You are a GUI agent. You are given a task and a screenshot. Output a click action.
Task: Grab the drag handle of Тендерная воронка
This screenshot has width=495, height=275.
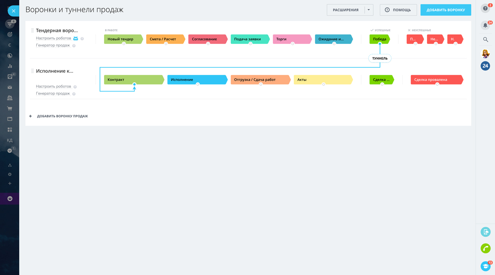point(32,30)
